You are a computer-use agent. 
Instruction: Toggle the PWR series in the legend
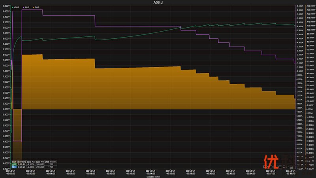[37, 7]
